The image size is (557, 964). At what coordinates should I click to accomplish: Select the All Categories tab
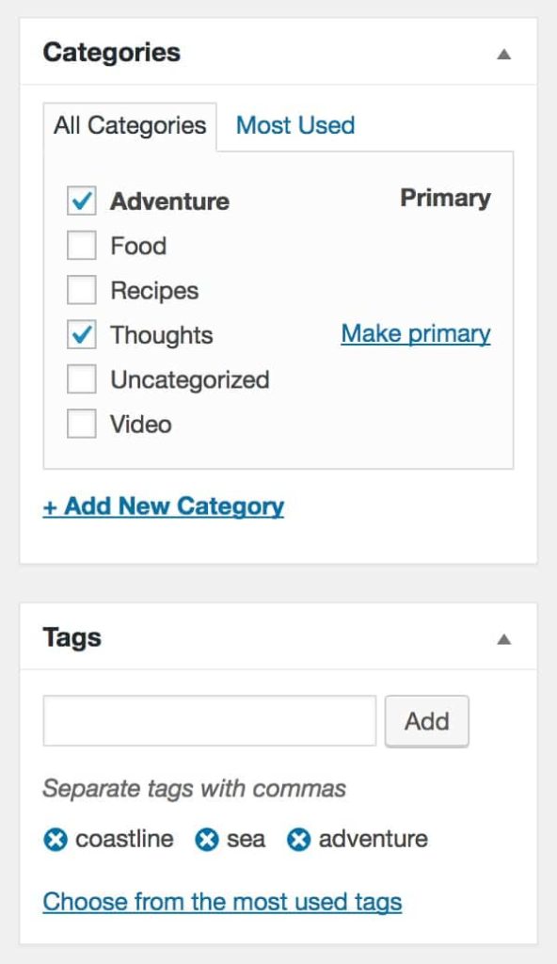coord(130,126)
